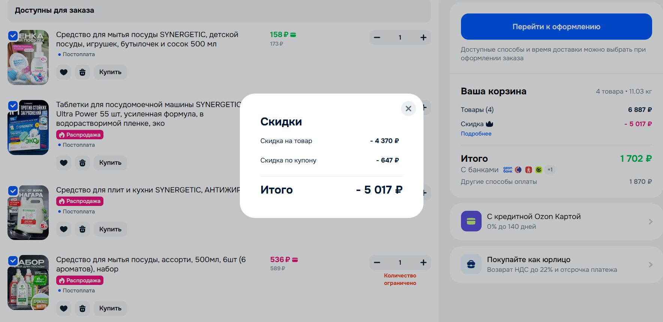Uncheck dishwasher tablets selection checkbox
663x322 pixels.
click(13, 106)
